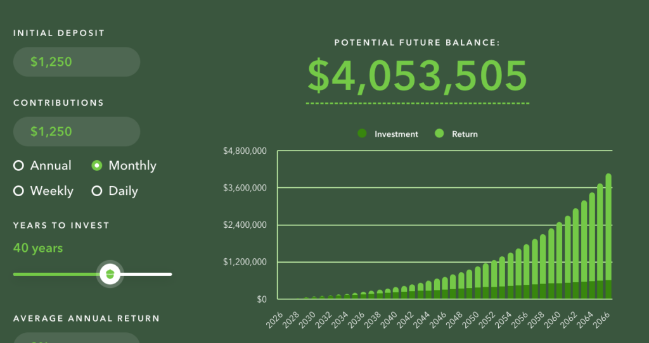Click the acorn slider handle

coord(110,274)
